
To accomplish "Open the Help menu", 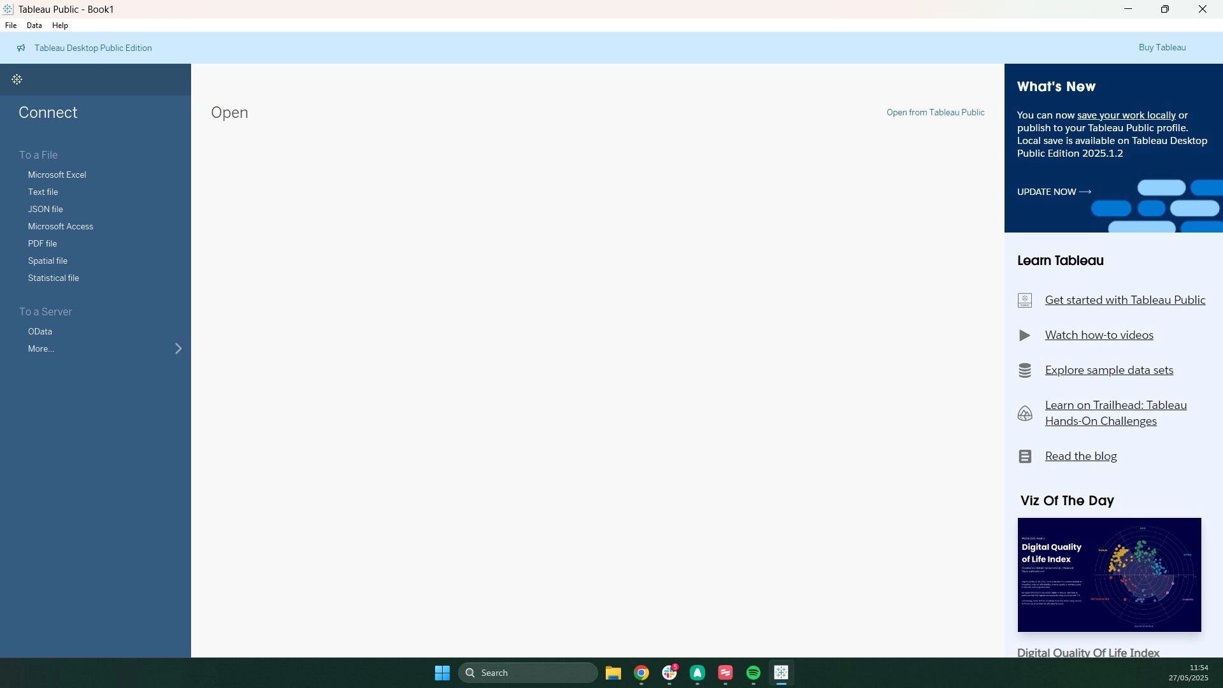I will pos(60,25).
